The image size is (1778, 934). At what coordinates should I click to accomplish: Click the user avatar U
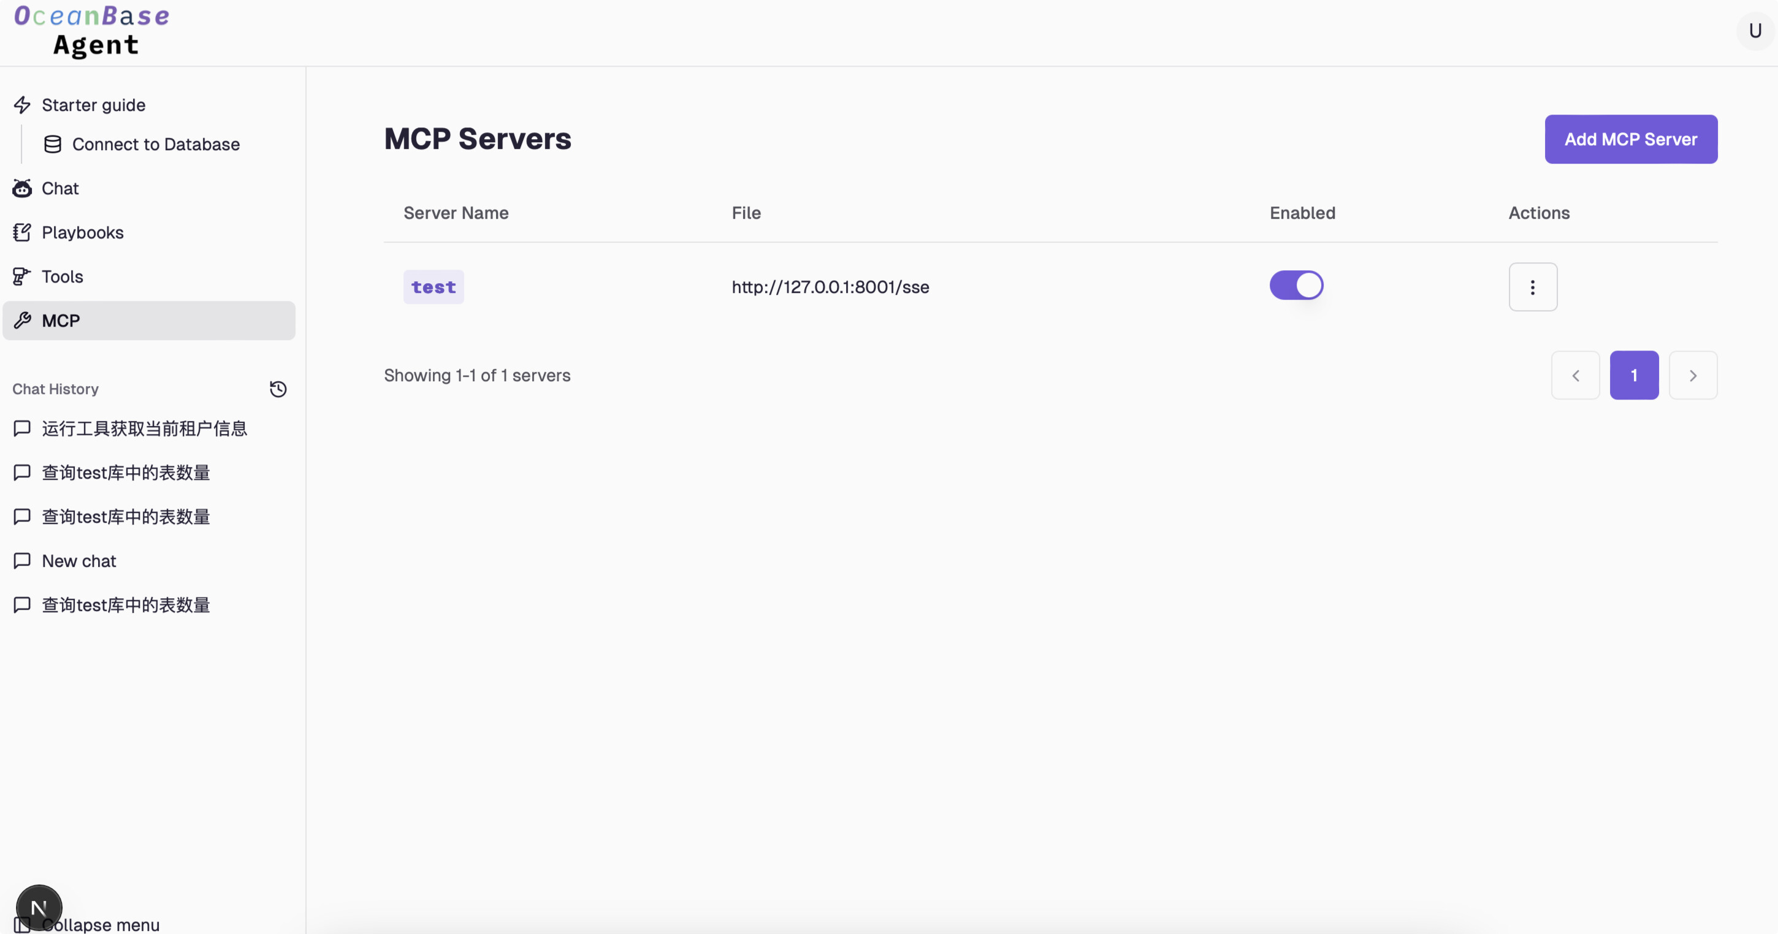coord(1755,31)
